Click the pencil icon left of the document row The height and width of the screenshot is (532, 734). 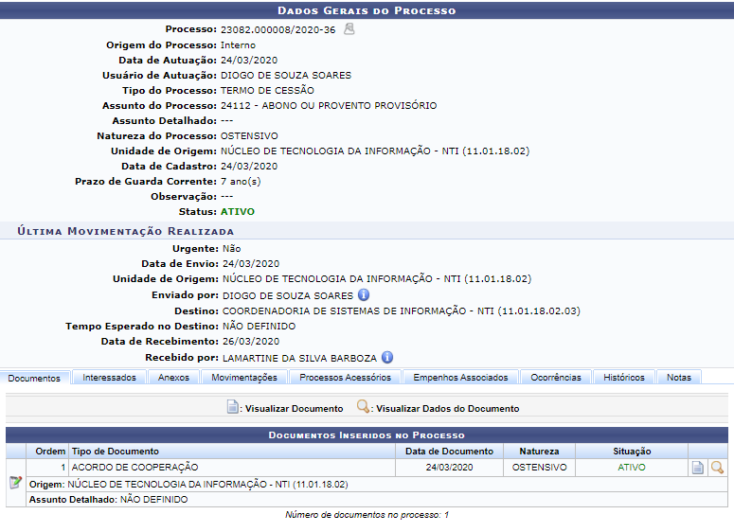tap(15, 483)
